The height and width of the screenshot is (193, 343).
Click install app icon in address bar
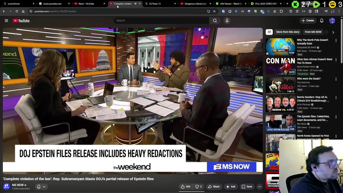(x=208, y=11)
